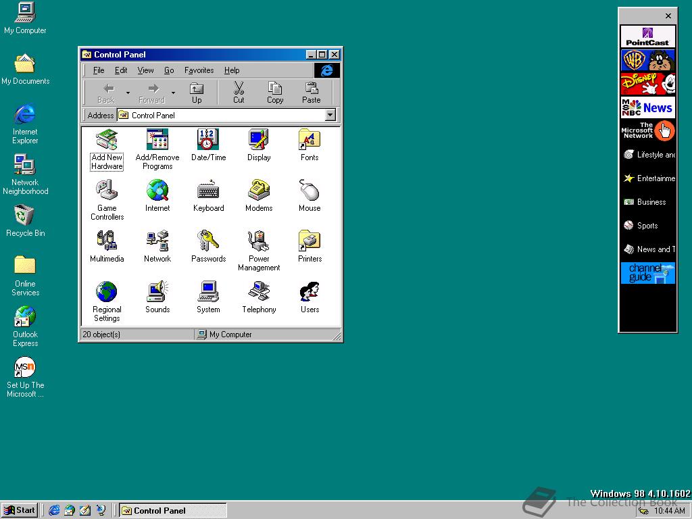Click the Up toolbar button
Screen dimensions: 692x519
pos(197,93)
